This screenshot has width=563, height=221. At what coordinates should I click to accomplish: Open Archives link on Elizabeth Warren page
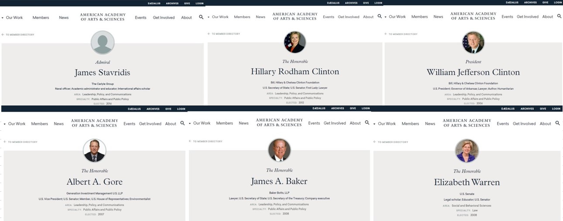pos(527,109)
